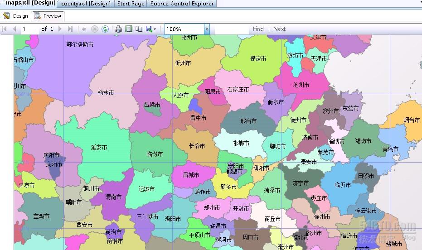
Task: Switch to the Design view tab
Action: point(16,16)
